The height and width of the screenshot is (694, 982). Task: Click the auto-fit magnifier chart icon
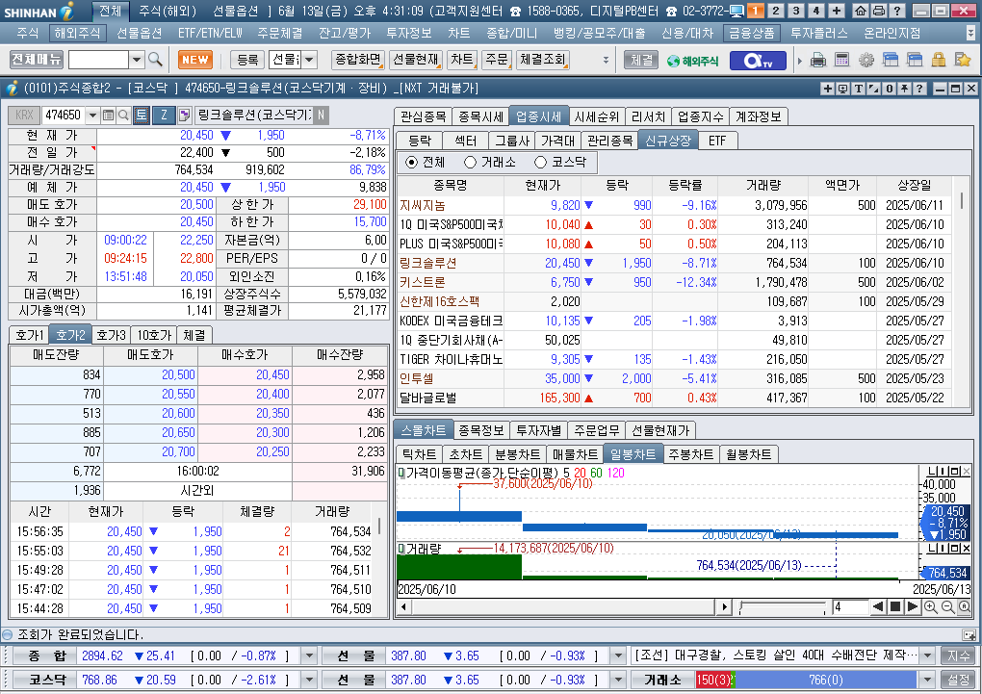pos(965,606)
